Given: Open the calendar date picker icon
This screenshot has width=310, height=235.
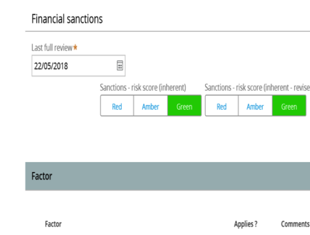Looking at the screenshot, I should (120, 66).
